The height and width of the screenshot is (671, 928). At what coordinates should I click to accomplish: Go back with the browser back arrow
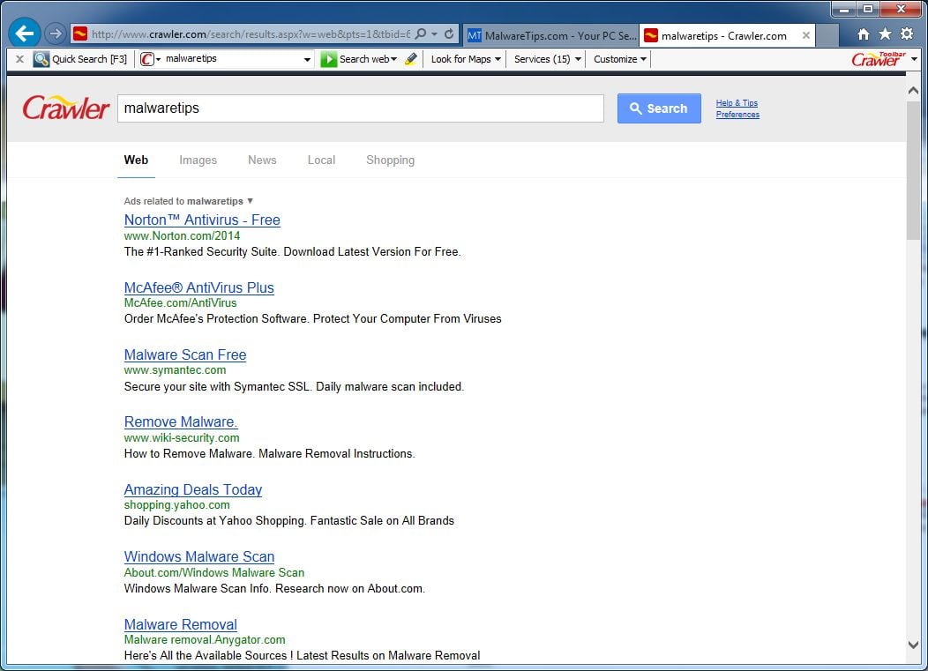(25, 34)
